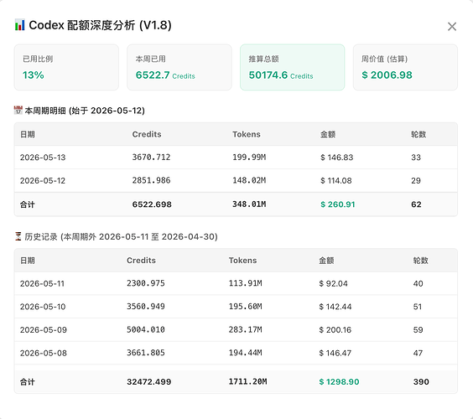Select the 2026-05-11 history row

click(x=236, y=283)
